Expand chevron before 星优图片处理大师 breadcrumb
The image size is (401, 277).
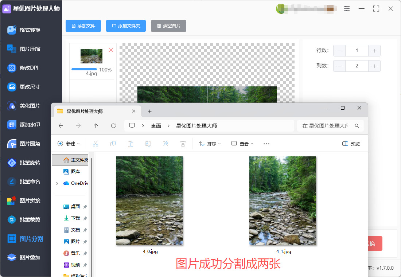pyautogui.click(x=168, y=126)
